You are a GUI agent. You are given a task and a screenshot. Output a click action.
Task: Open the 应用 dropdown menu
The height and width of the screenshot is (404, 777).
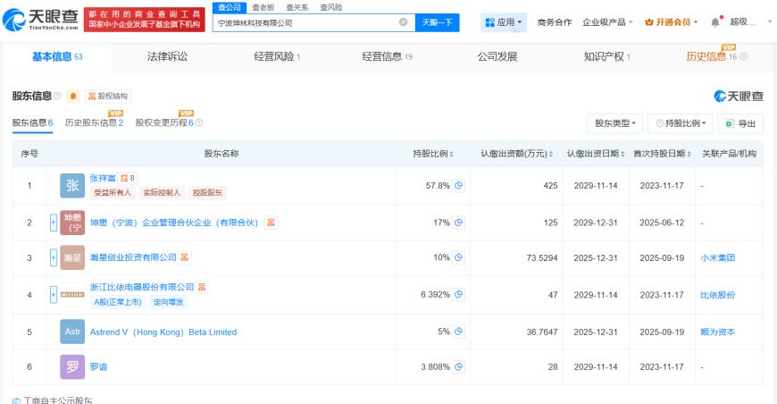coord(503,22)
